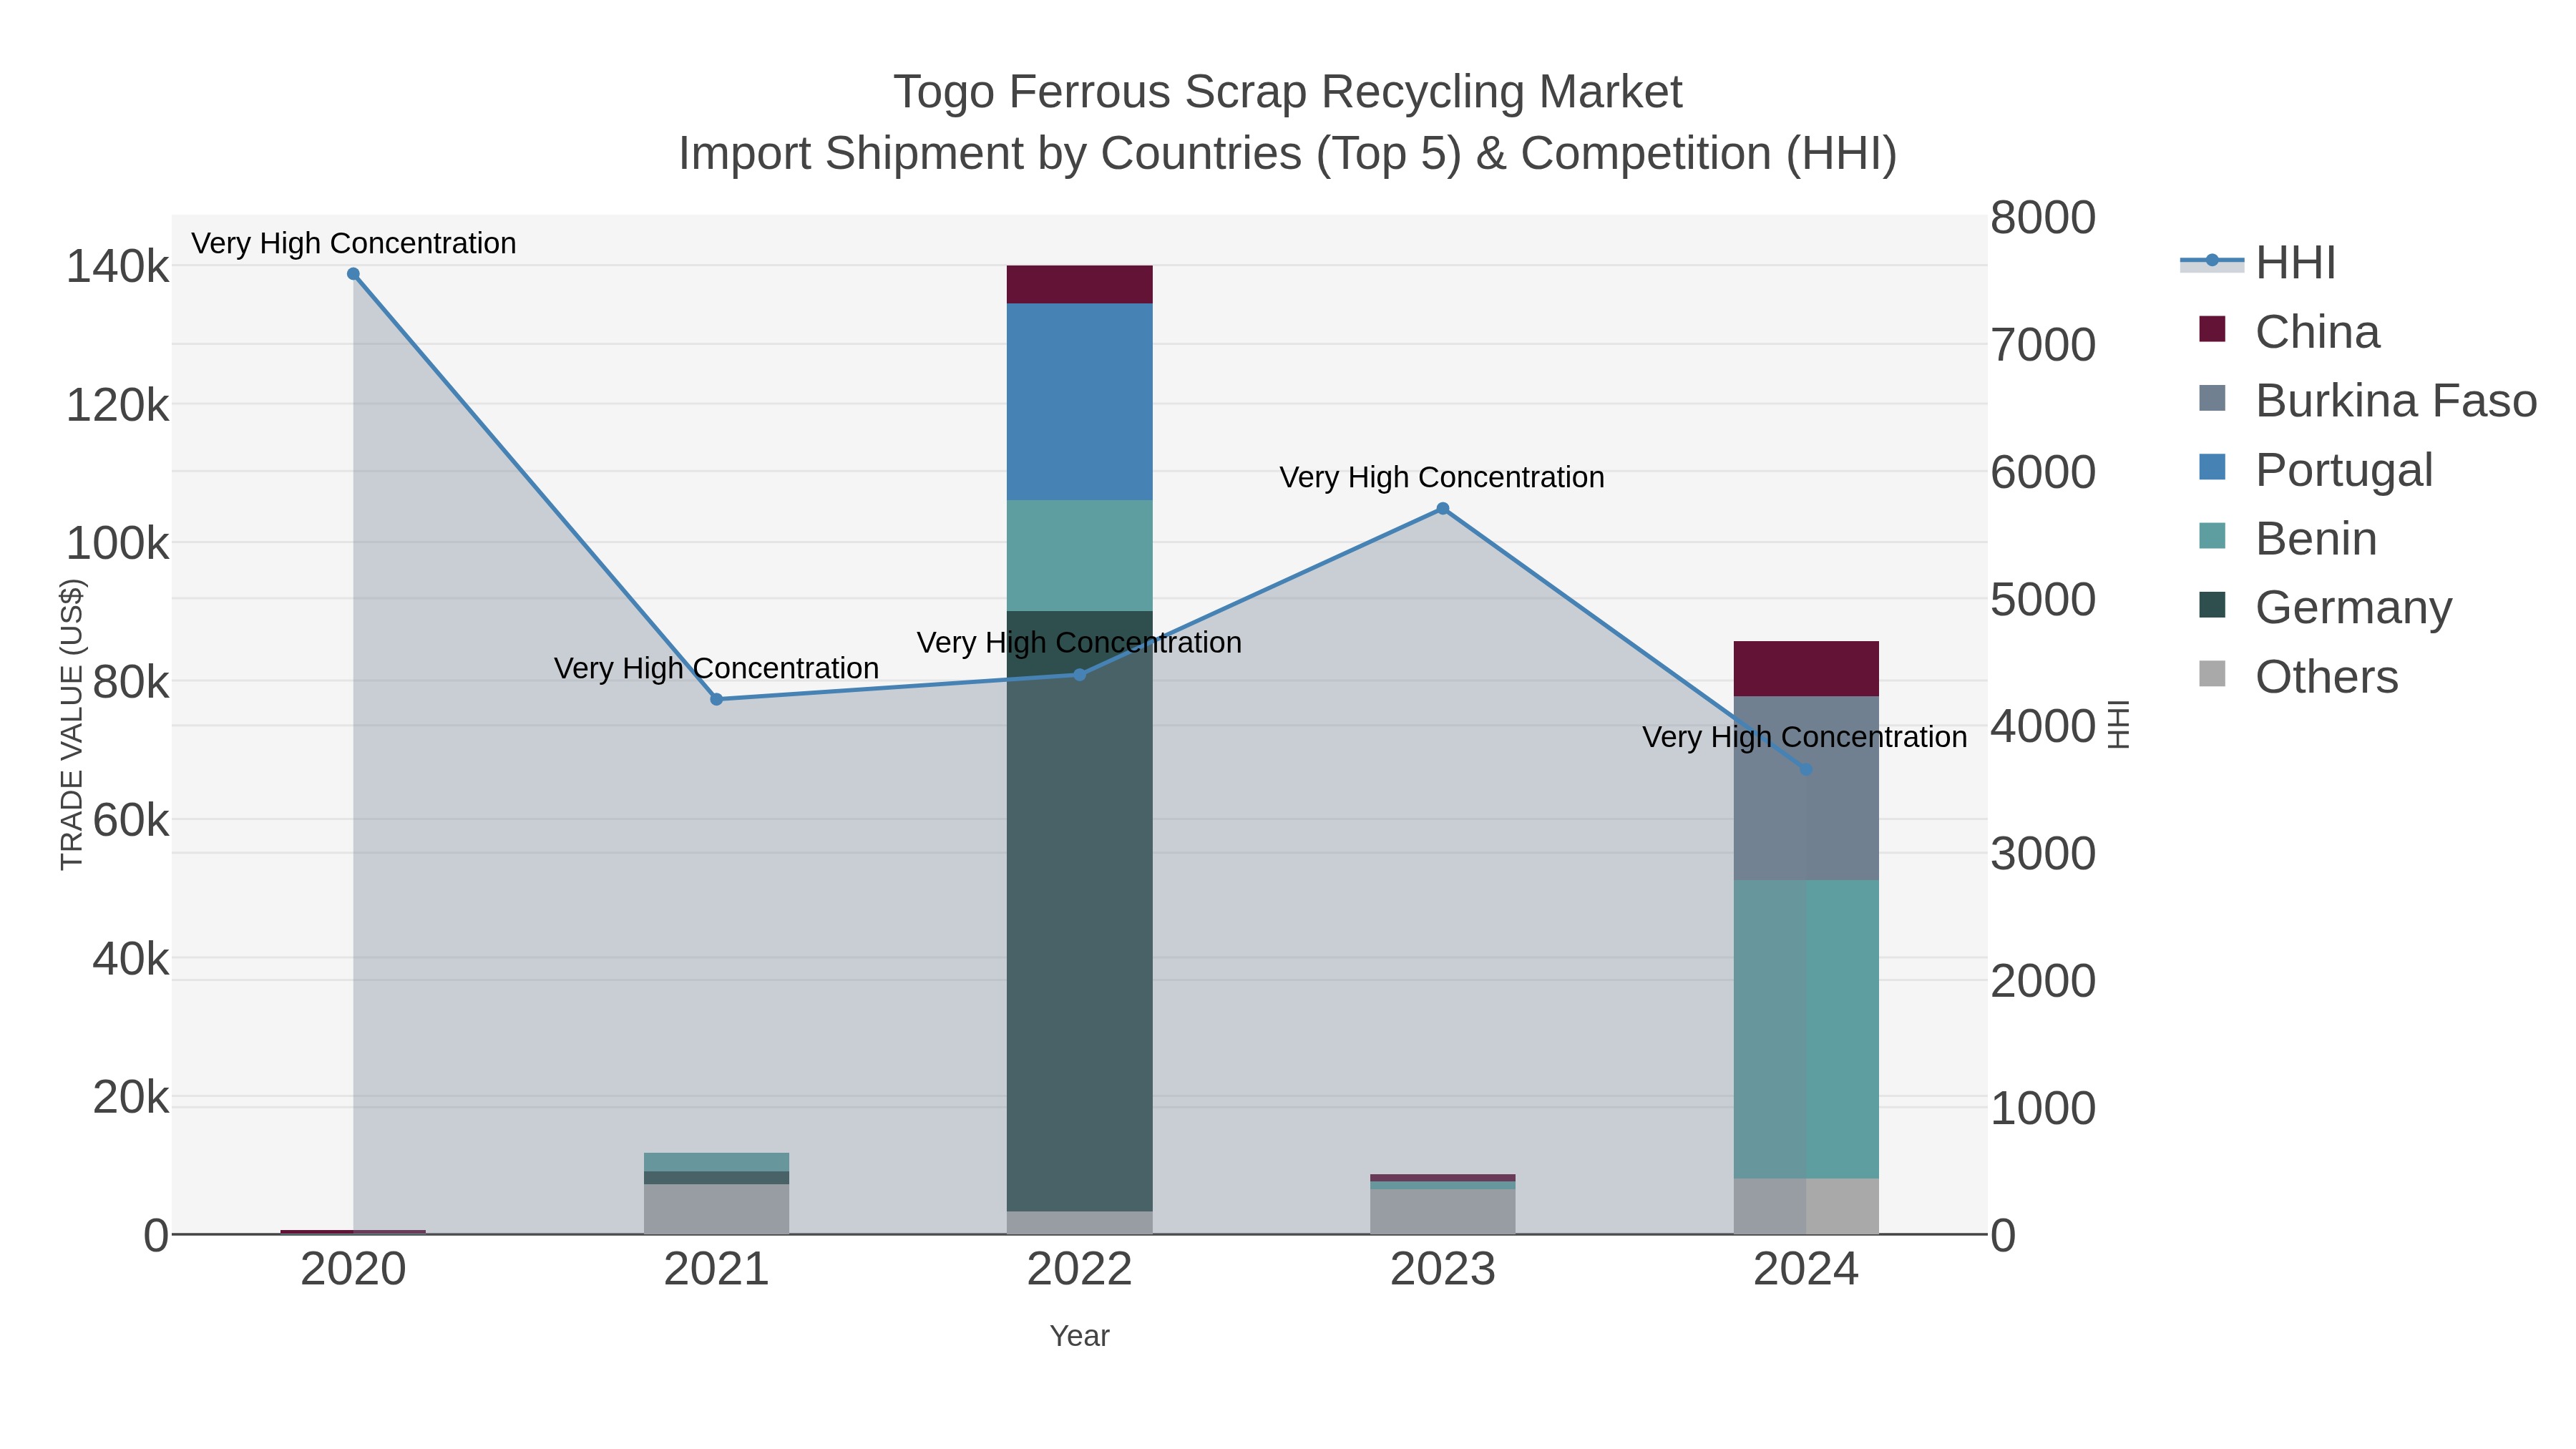This screenshot has width=2576, height=1449.
Task: Click the Others gray legend swatch
Action: [x=2212, y=674]
